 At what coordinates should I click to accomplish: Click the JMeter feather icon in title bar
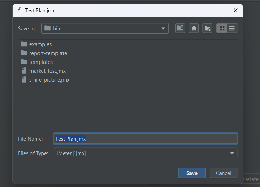click(19, 11)
